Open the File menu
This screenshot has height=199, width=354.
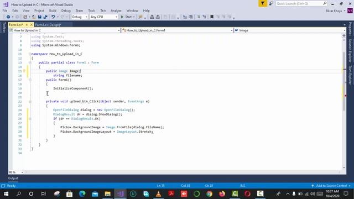[x=5, y=11]
